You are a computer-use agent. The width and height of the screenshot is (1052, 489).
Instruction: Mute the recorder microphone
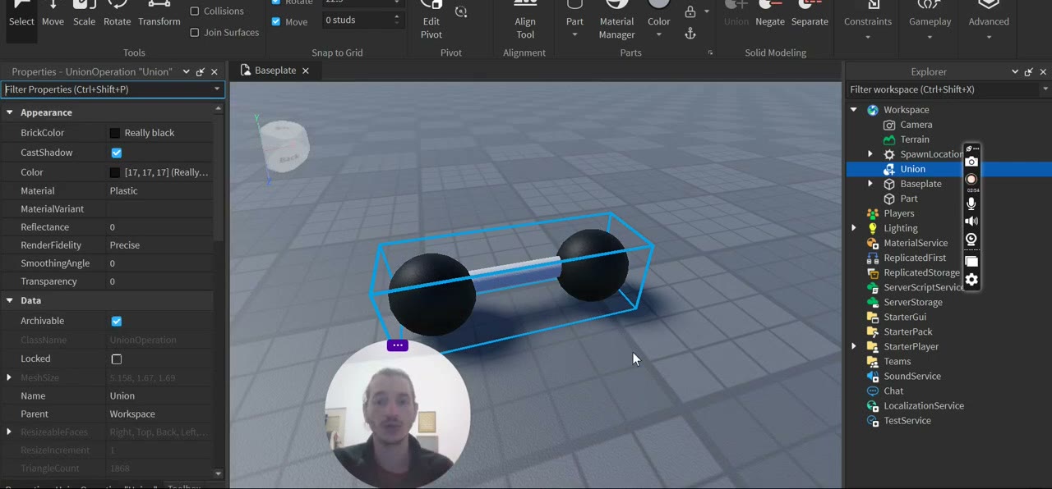(971, 203)
